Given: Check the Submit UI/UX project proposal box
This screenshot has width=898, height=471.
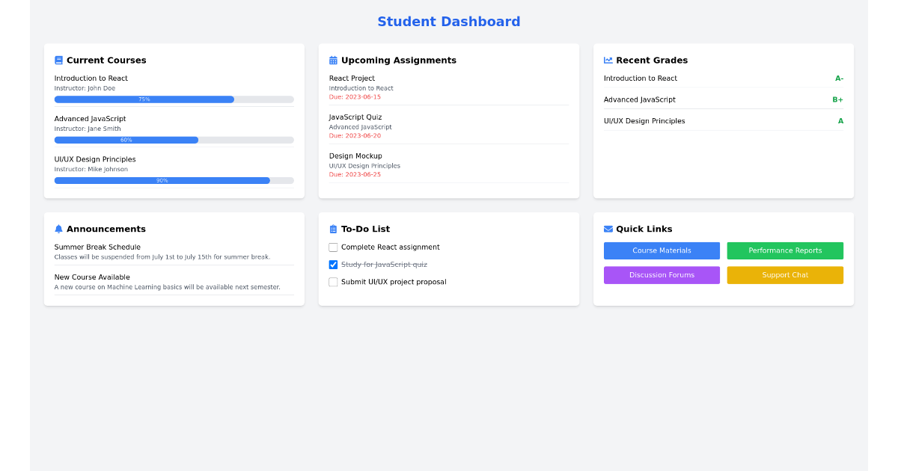Looking at the screenshot, I should [333, 282].
